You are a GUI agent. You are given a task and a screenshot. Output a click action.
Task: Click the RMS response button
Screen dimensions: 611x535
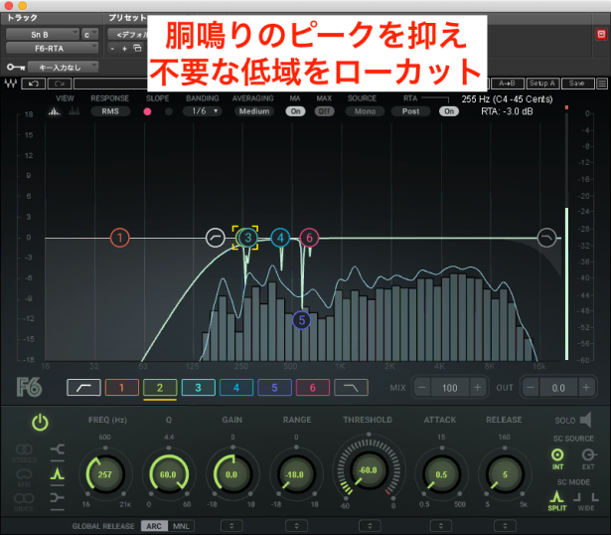pos(110,111)
